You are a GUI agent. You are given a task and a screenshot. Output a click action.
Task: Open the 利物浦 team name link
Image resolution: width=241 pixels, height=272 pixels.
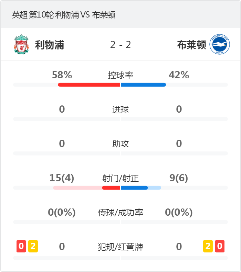(50, 45)
